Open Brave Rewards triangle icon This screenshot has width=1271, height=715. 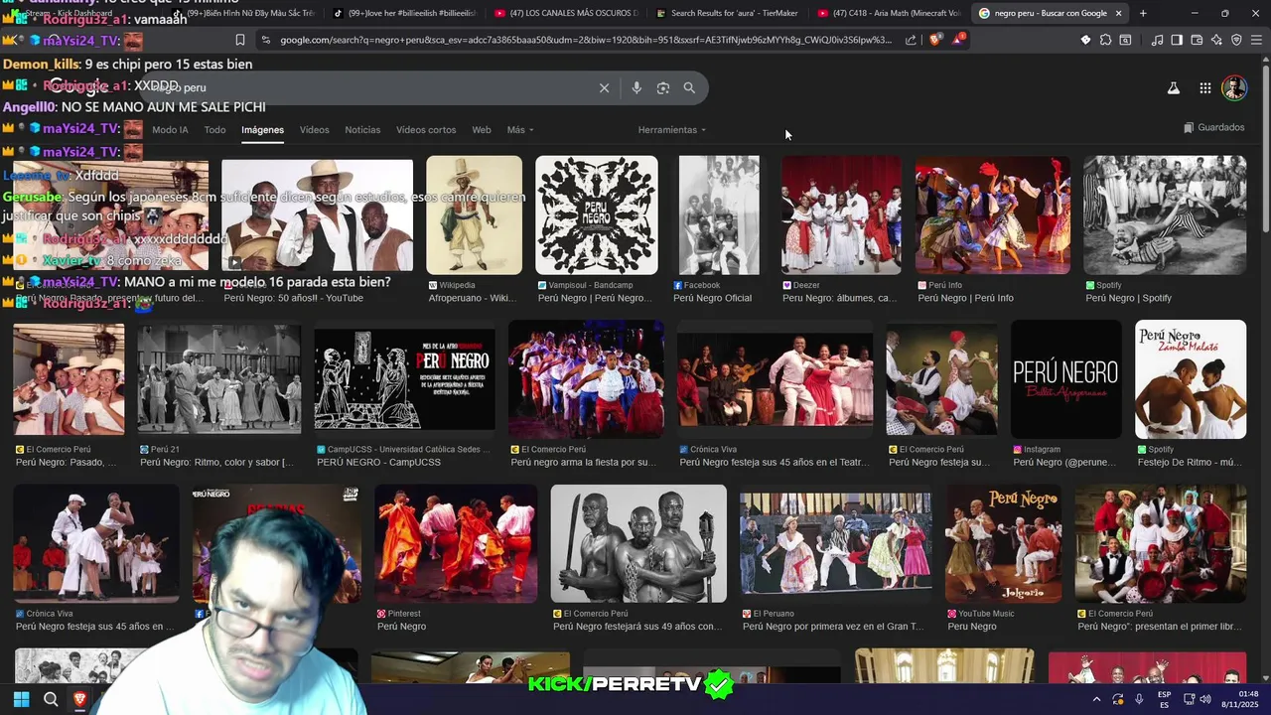point(958,40)
